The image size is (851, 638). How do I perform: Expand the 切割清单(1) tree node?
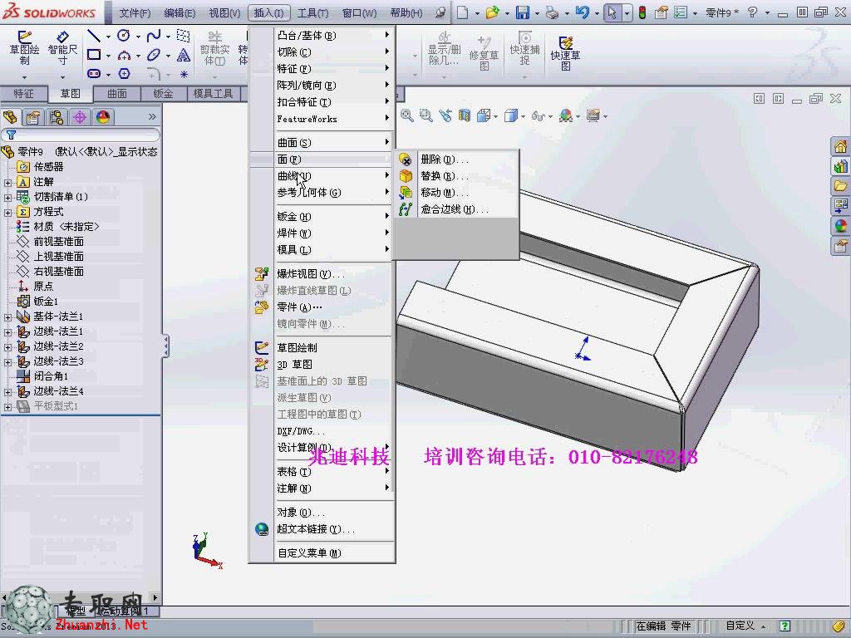7,198
